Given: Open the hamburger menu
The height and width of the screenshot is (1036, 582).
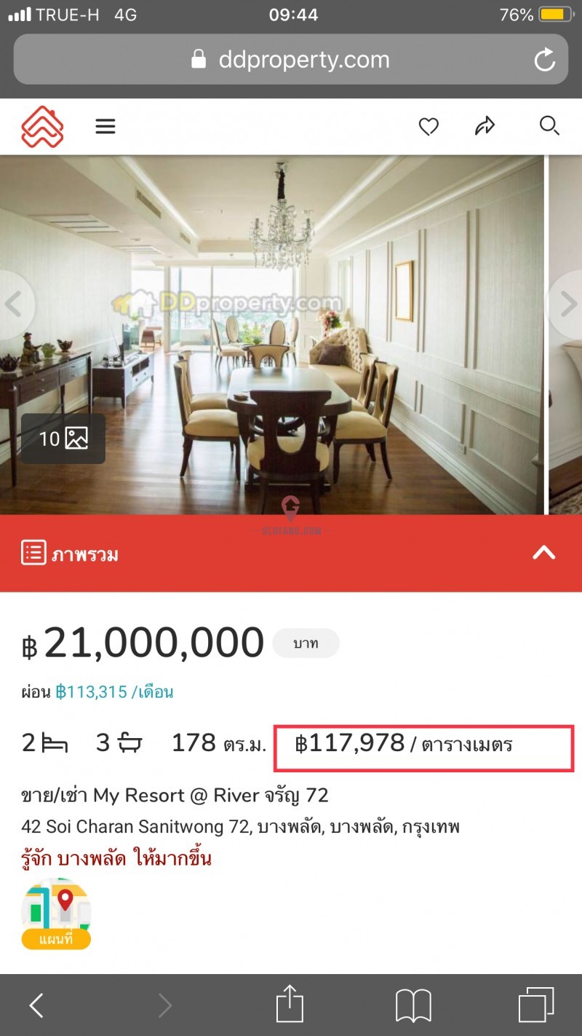Looking at the screenshot, I should point(105,127).
